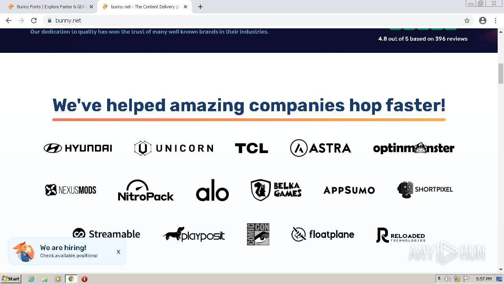Click the Reloaded Technologies logo
504x284 pixels.
point(401,235)
